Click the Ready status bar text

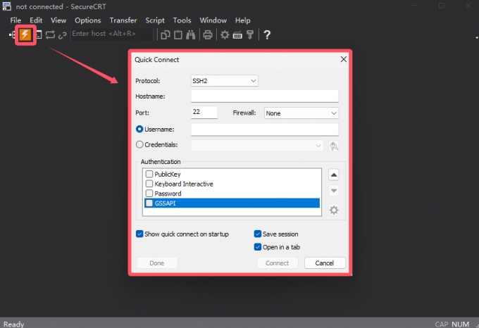(14, 324)
